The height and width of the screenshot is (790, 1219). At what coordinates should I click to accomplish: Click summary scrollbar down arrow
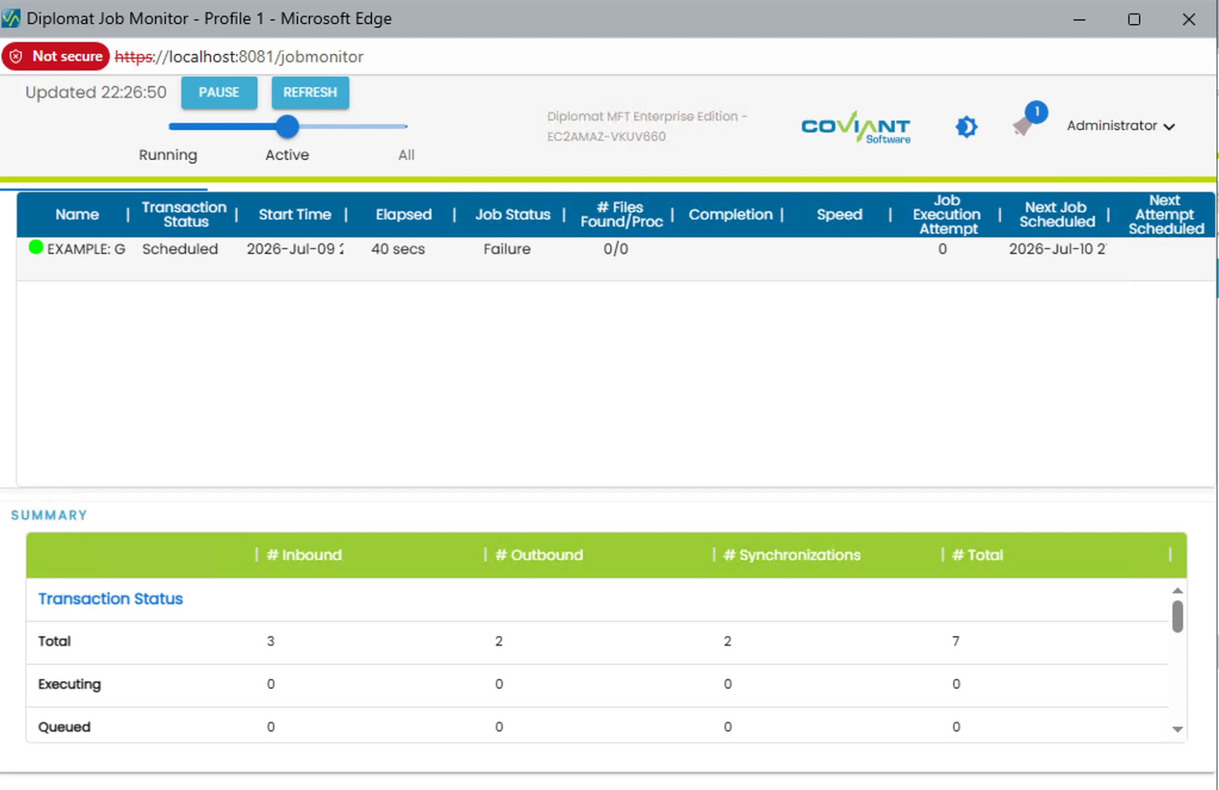pos(1178,729)
